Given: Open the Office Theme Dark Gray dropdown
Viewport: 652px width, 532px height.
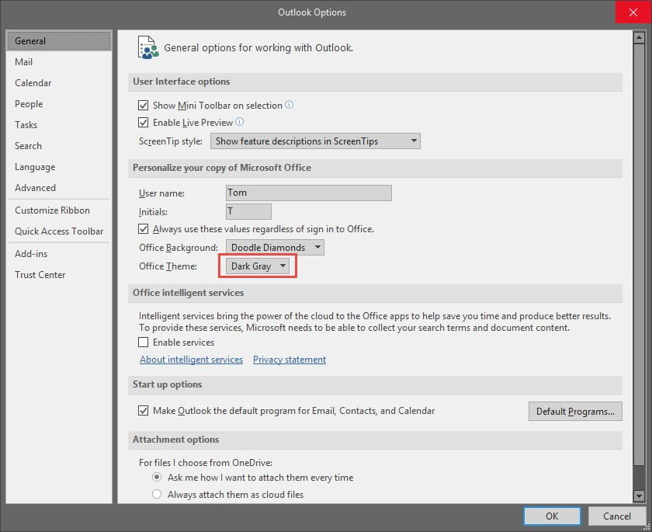Looking at the screenshot, I should coord(258,266).
